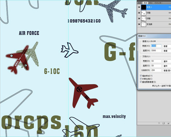Click the resolution 254 input field

[156, 70]
